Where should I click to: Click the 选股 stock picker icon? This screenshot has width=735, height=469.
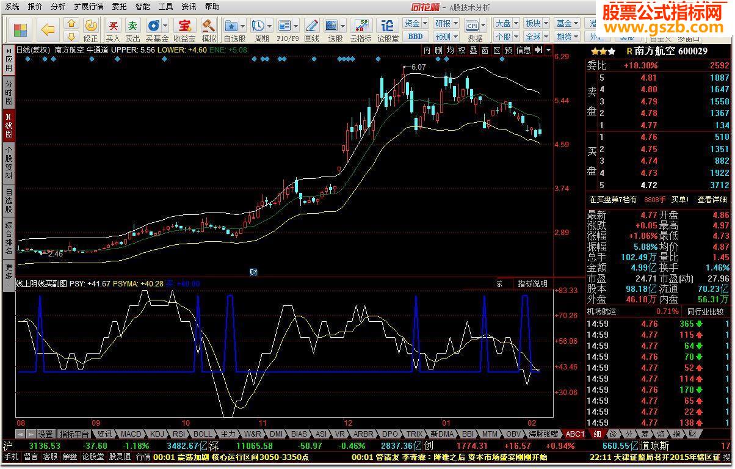coord(331,26)
